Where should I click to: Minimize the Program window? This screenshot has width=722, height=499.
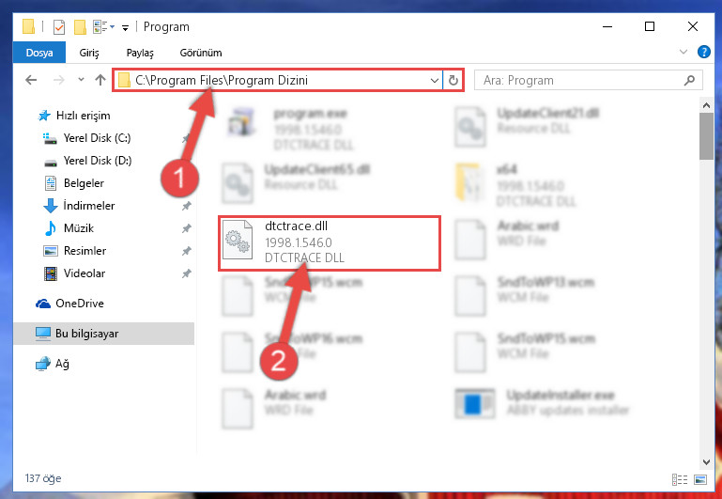[x=607, y=26]
